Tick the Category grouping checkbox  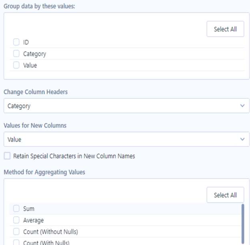16,53
